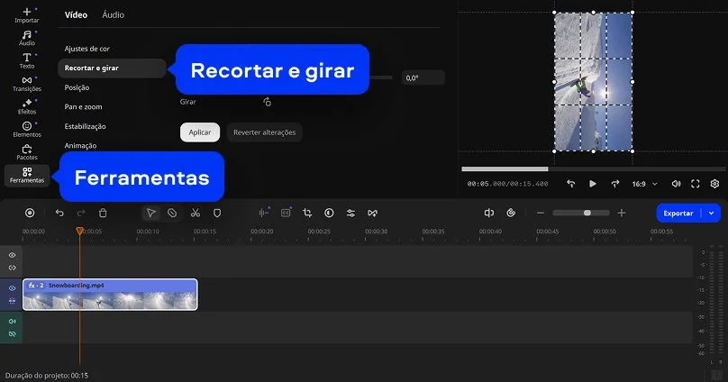Open the Importar panel
This screenshot has height=382, width=728.
tap(26, 15)
